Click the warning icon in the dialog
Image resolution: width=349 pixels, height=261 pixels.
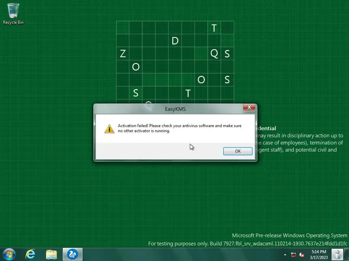click(109, 129)
